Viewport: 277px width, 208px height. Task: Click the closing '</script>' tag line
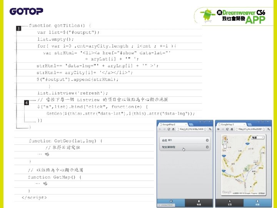(34, 198)
